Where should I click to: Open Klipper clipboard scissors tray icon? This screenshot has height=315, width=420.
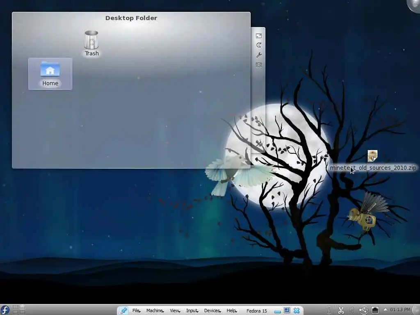point(341,310)
